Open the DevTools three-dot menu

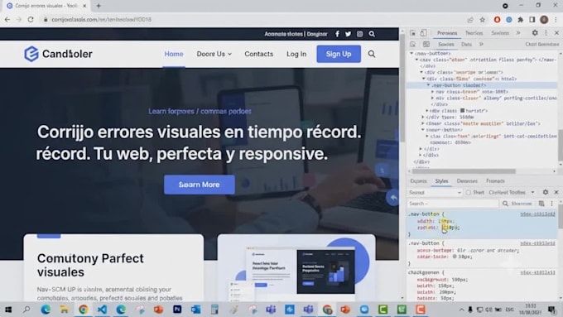tap(546, 32)
